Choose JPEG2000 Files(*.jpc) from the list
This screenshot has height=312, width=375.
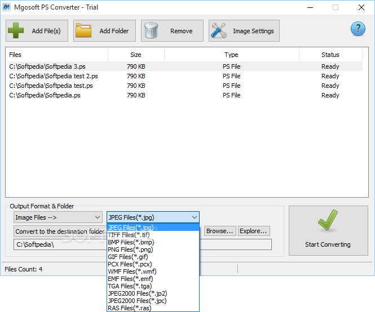click(x=153, y=301)
